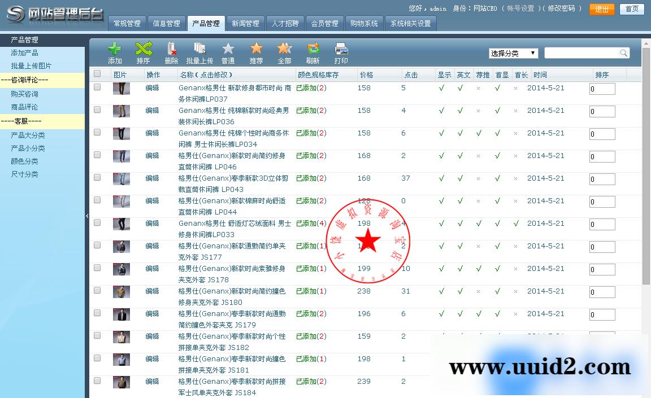The image size is (651, 398).
Task: Open the 选择分类 category dropdown
Action: click(x=512, y=52)
